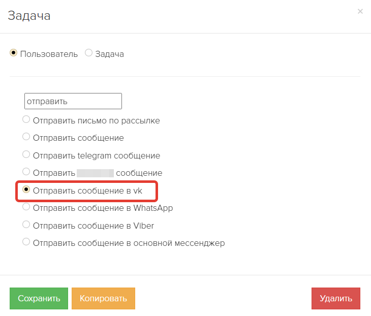Click the search field containing 'отправить'
This screenshot has height=316, width=371.
click(x=73, y=101)
